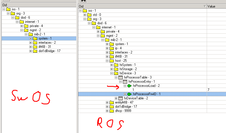Click ip folder icon in right tree
Screen dimensions: 226x133
(x=111, y=48)
